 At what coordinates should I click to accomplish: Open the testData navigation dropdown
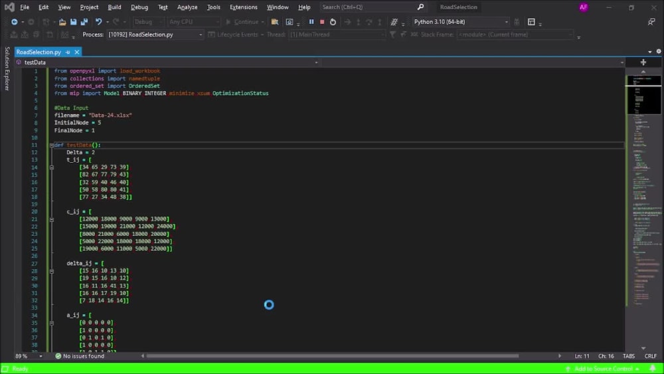coord(167,62)
